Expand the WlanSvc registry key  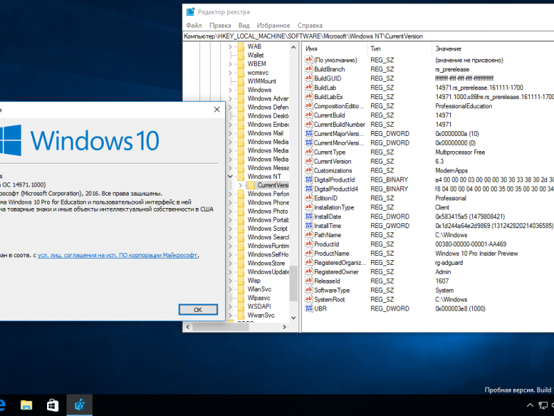[231, 289]
